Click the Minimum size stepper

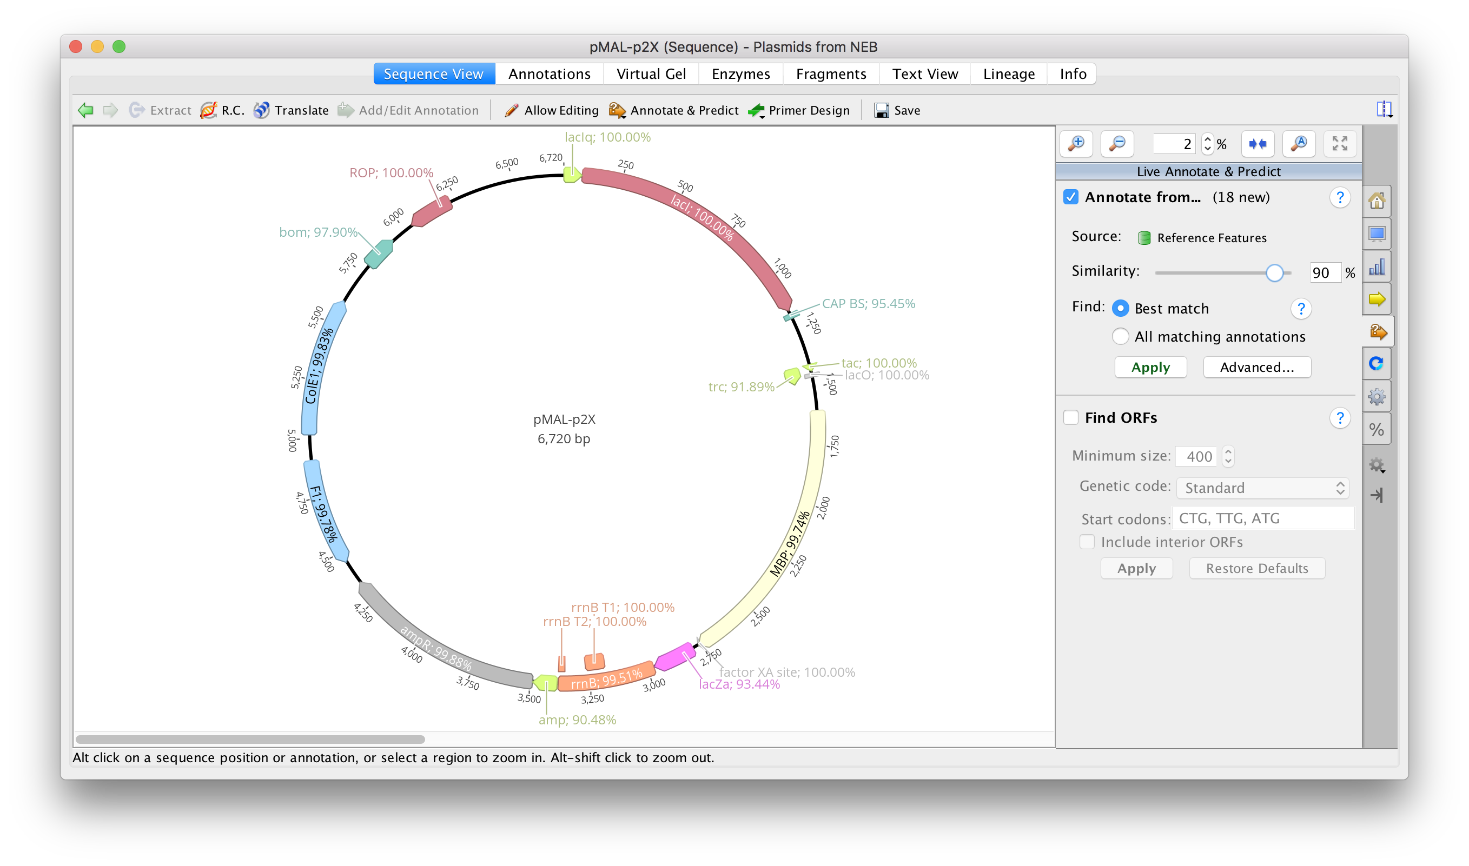pyautogui.click(x=1228, y=456)
